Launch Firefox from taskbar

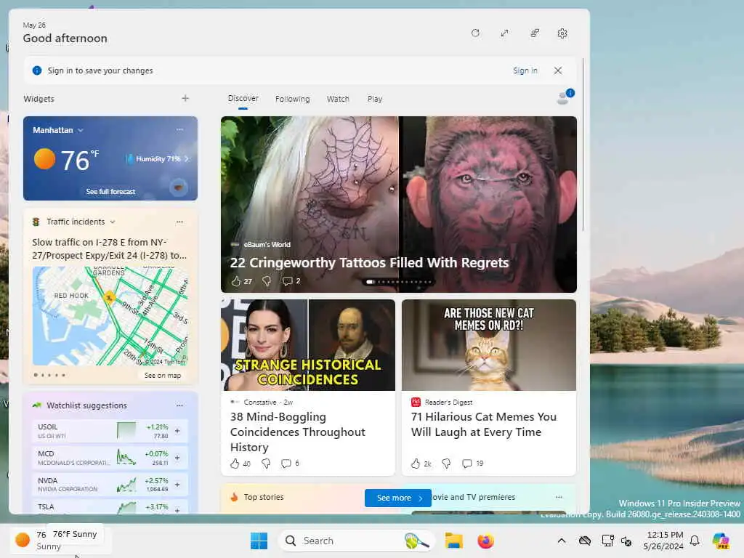(485, 541)
